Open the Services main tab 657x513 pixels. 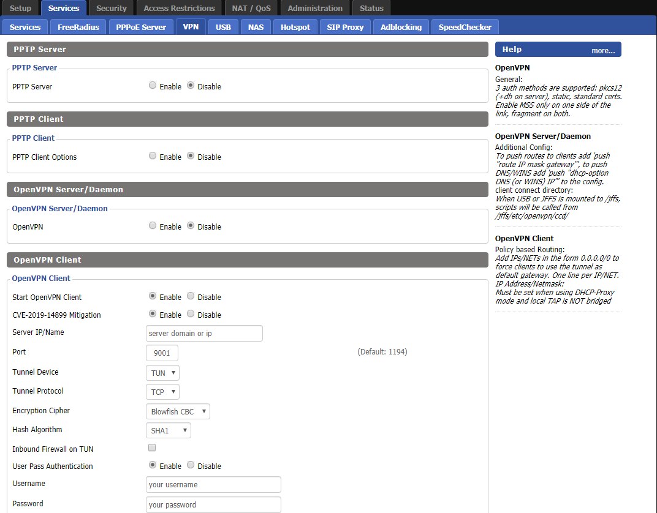click(x=64, y=8)
